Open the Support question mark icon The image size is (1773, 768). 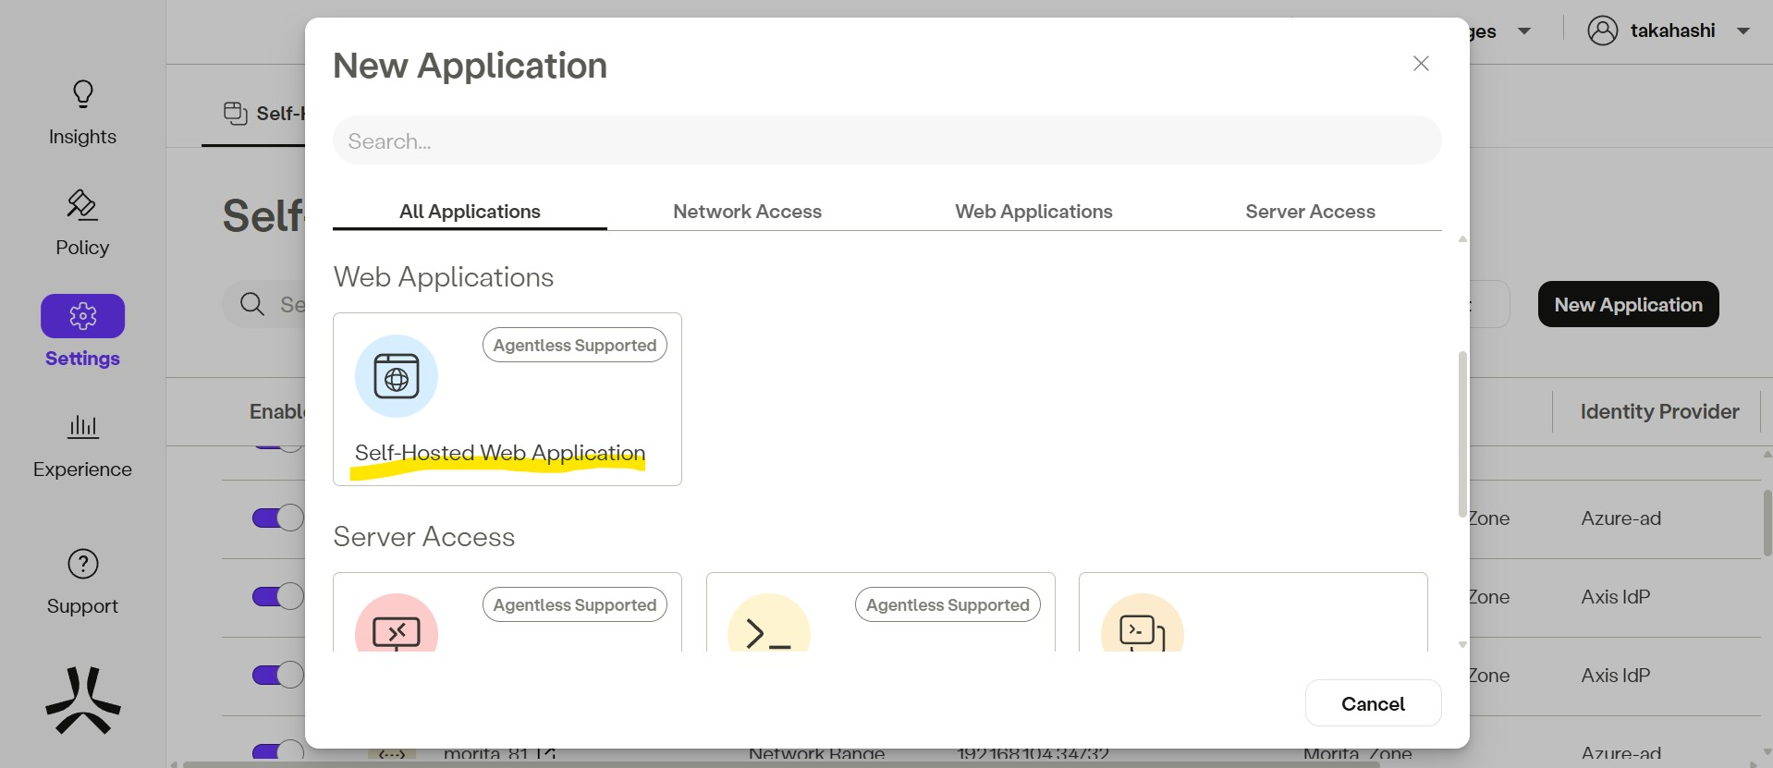point(82,564)
